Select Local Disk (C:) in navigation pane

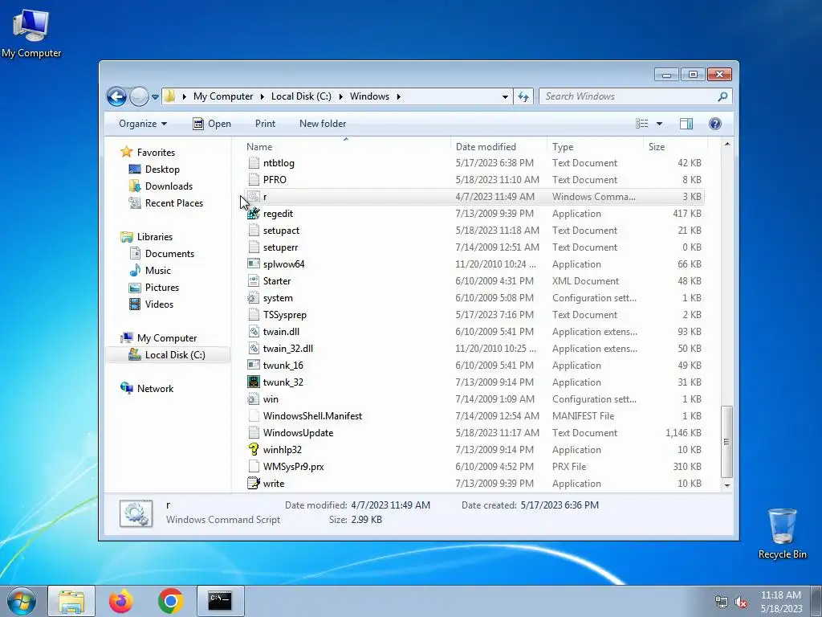click(168, 355)
